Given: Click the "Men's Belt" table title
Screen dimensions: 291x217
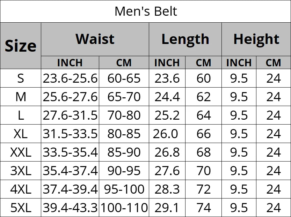Looking at the screenshot, I should pyautogui.click(x=146, y=12).
